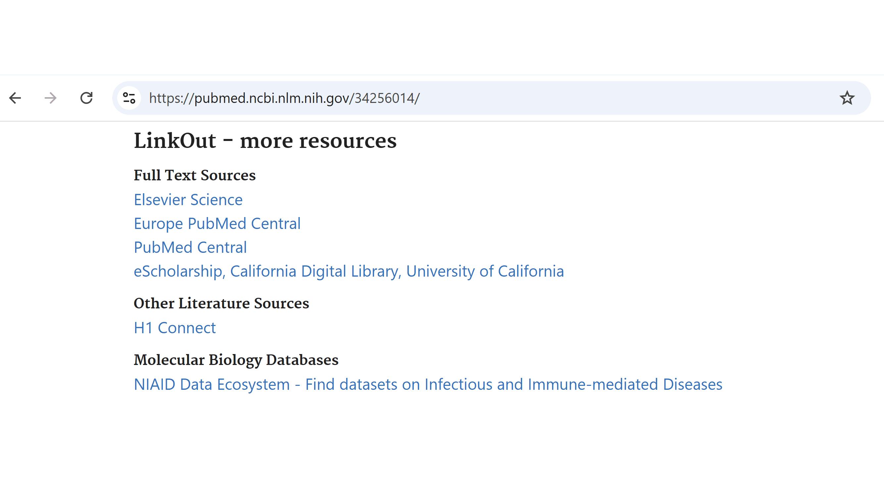Image resolution: width=884 pixels, height=497 pixels.
Task: Open the Elsevier Science full text link
Action: (188, 200)
